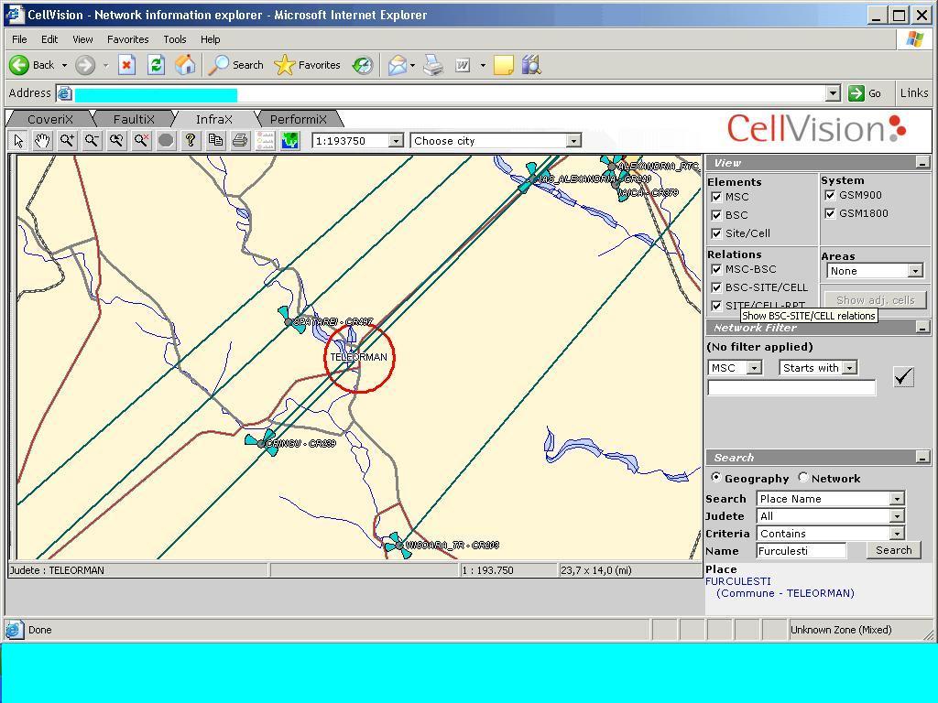Apply network filter with checkmark button

pyautogui.click(x=903, y=376)
